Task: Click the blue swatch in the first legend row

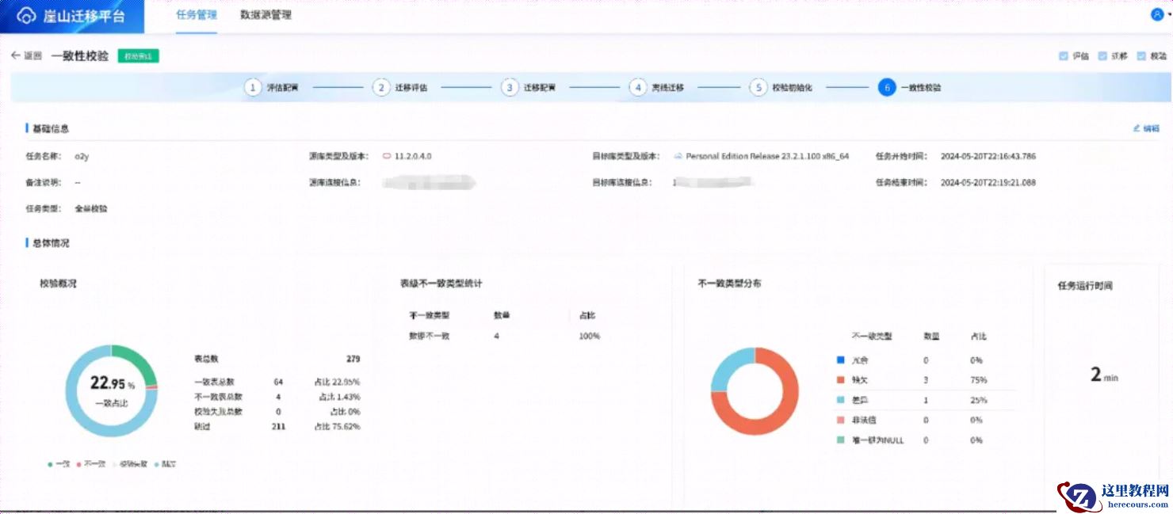Action: 841,360
